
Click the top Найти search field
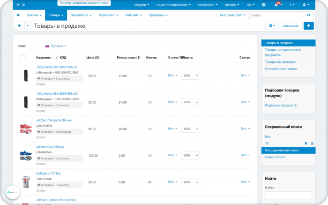point(277,15)
